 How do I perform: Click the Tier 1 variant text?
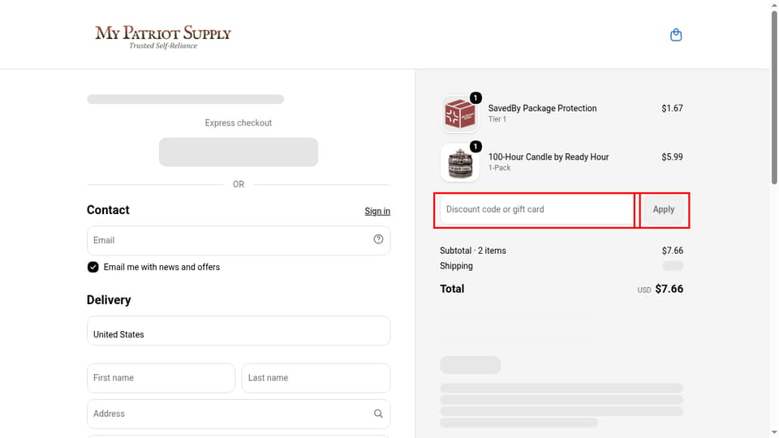click(x=497, y=119)
